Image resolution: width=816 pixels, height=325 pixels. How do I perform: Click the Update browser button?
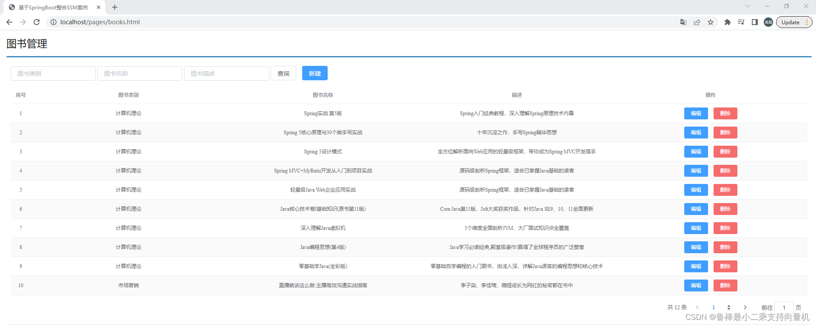(794, 22)
